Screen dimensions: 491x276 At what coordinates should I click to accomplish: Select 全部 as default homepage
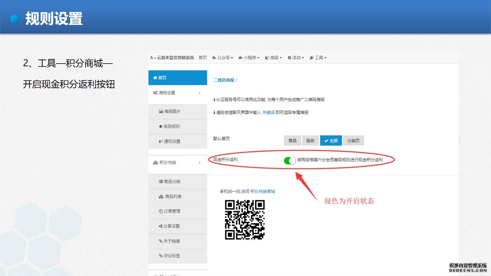pos(331,141)
